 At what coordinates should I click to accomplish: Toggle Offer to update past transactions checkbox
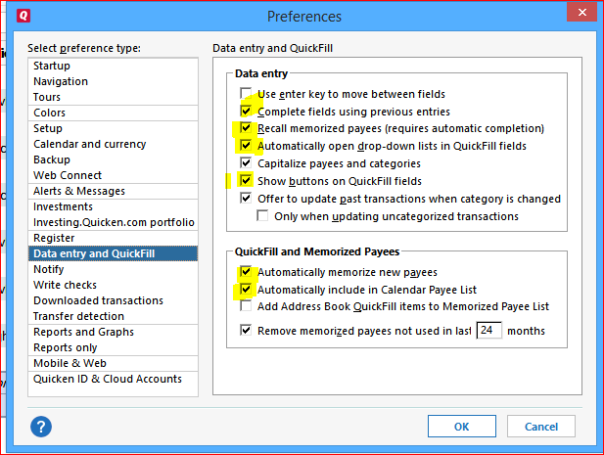[x=246, y=198]
